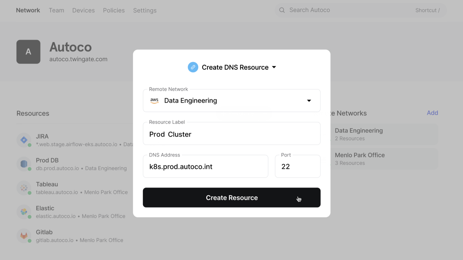Image resolution: width=463 pixels, height=260 pixels.
Task: Click into the DNS Address field
Action: (205, 167)
